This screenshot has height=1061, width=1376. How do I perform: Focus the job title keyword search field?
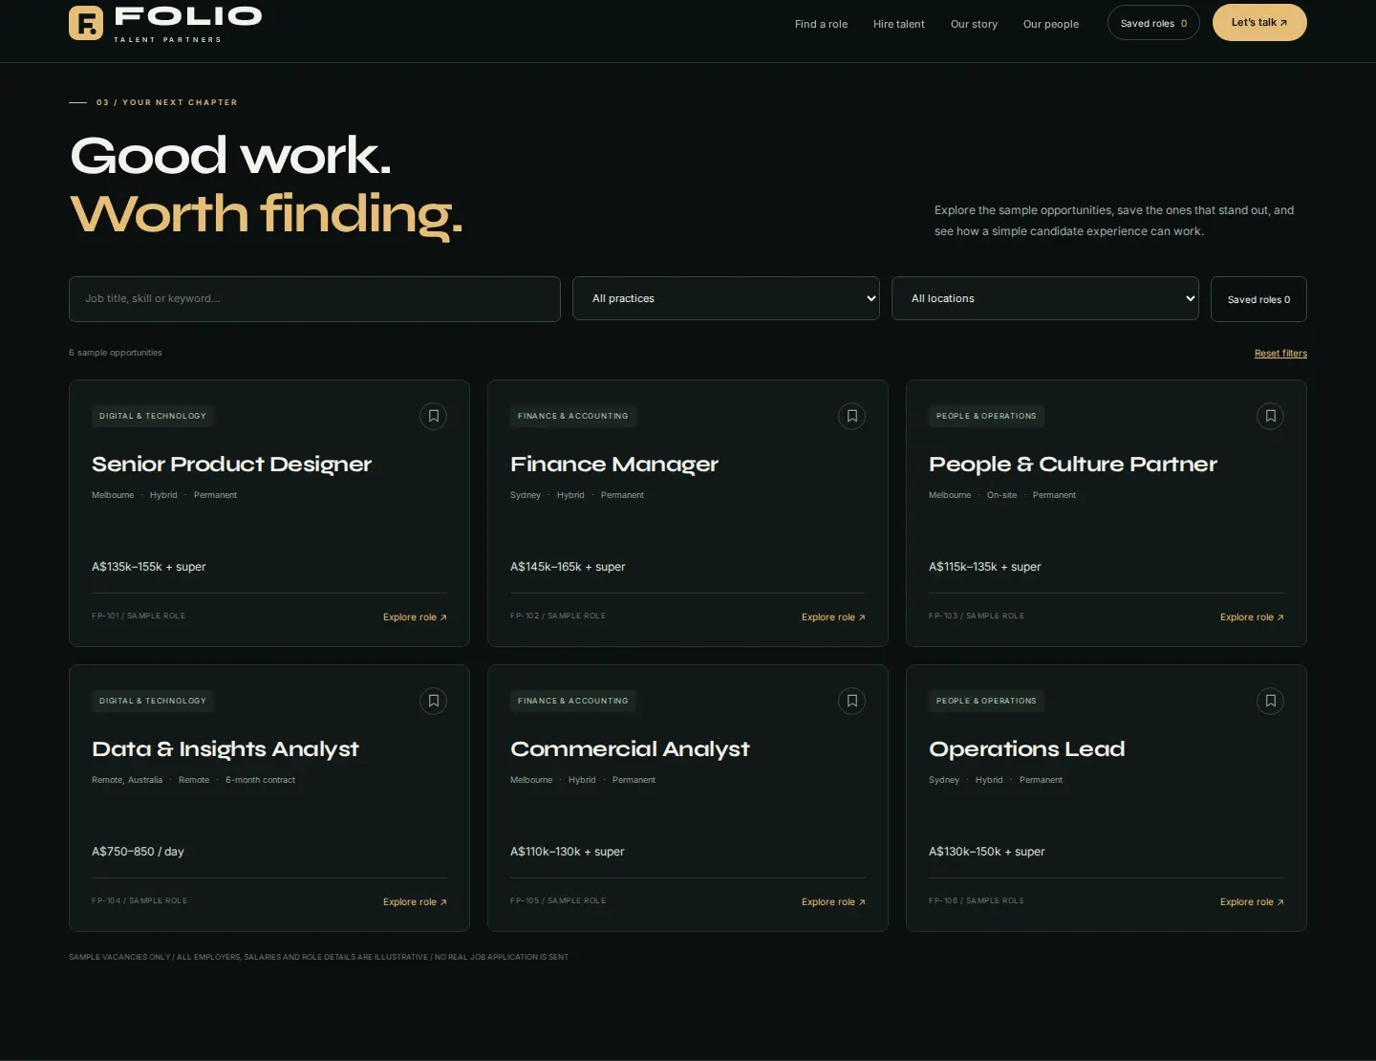click(314, 299)
